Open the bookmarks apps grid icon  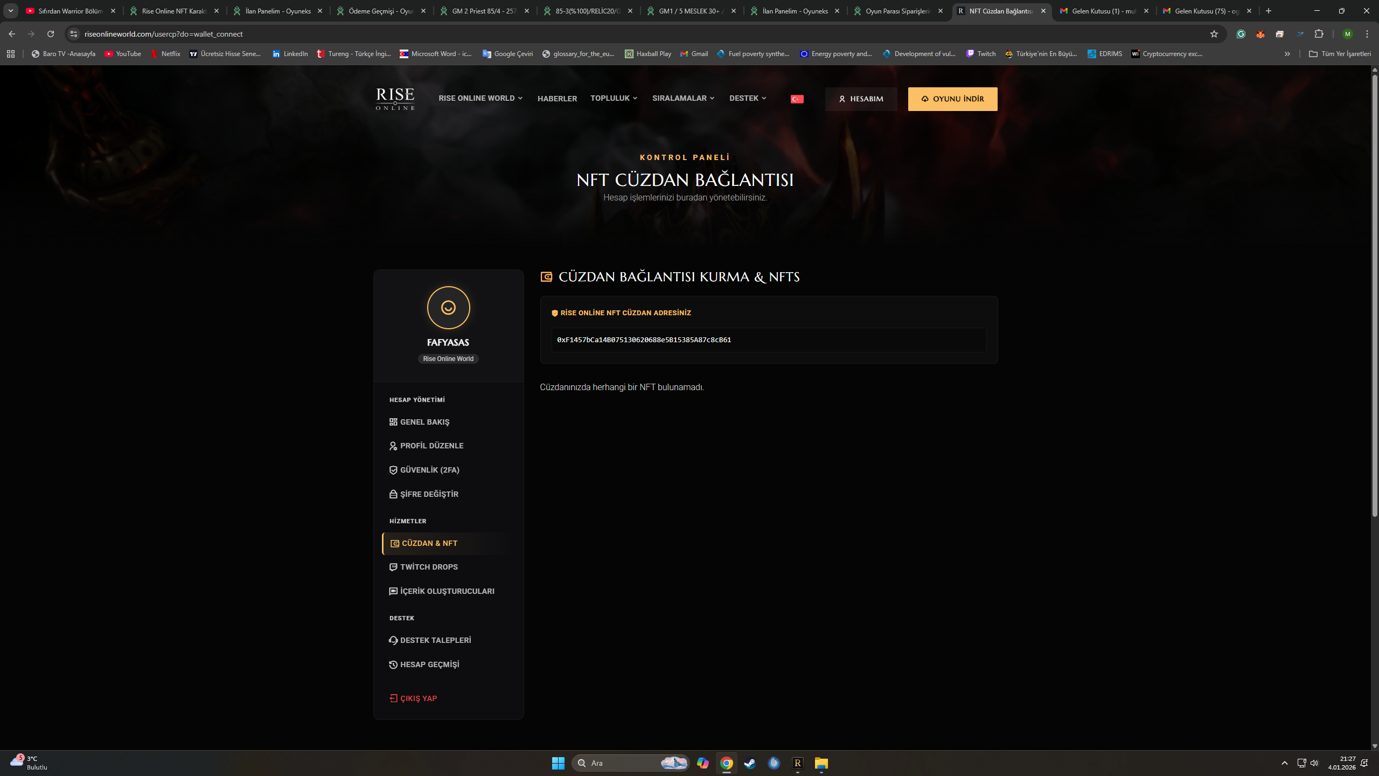click(11, 54)
